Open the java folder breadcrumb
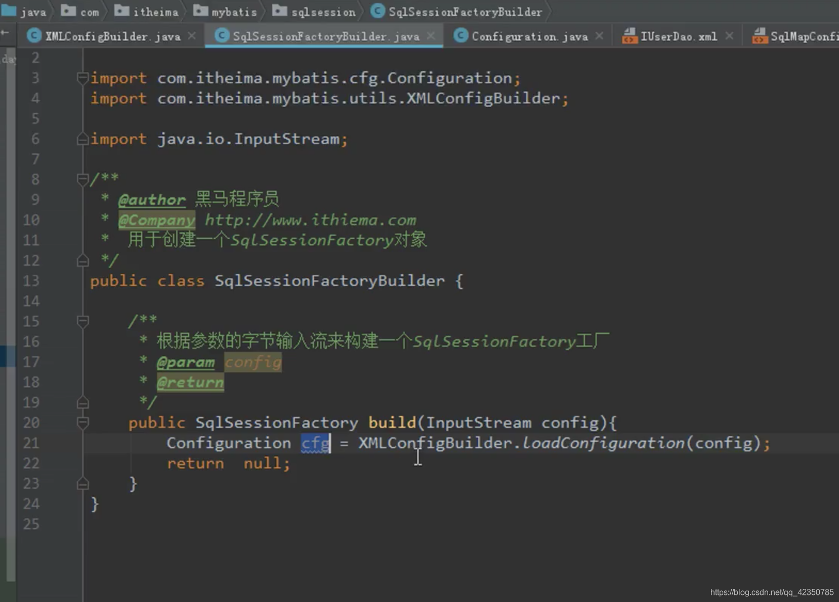This screenshot has height=602, width=839. pyautogui.click(x=24, y=11)
